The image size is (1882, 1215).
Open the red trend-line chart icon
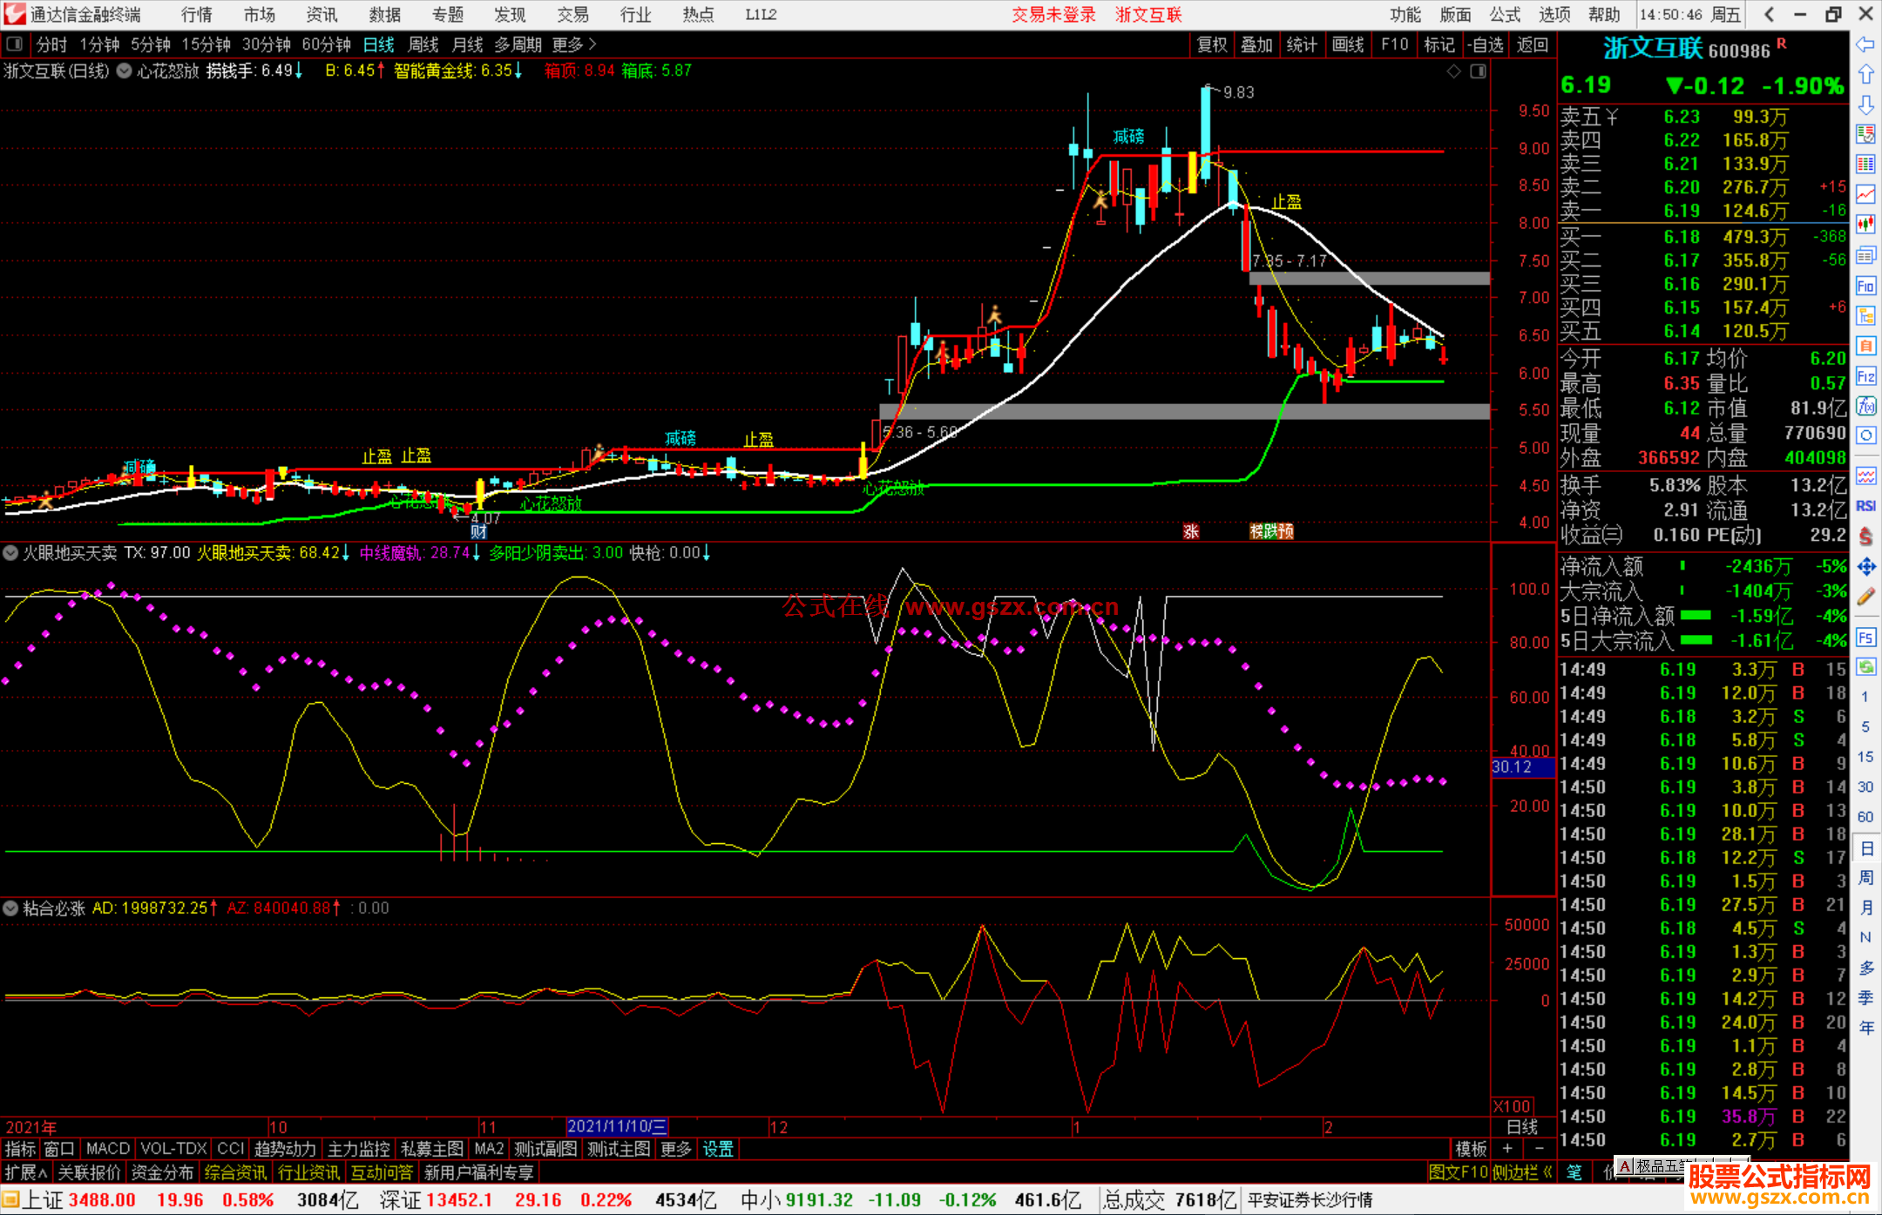(x=1865, y=194)
